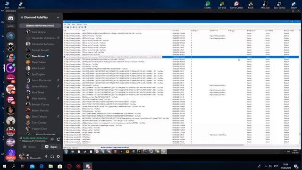Open Help menu in shared history window
The width and height of the screenshot is (302, 170).
coord(85,25)
